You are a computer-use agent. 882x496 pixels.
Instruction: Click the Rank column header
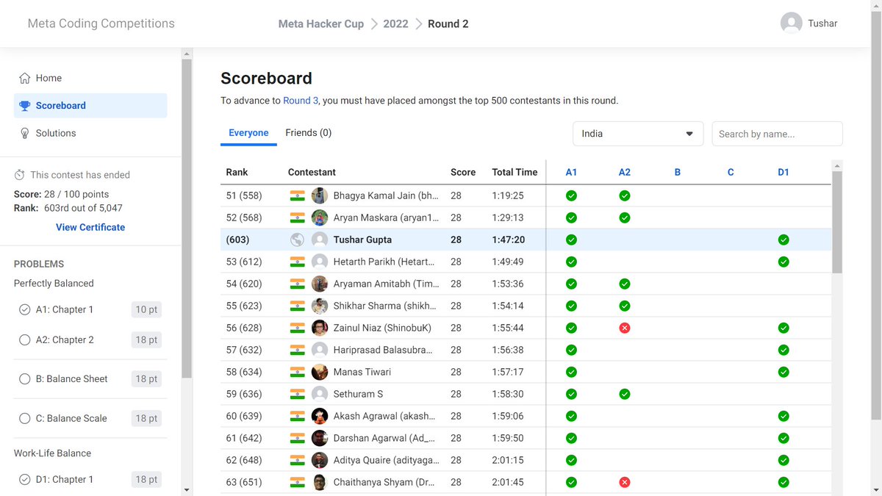click(x=237, y=172)
